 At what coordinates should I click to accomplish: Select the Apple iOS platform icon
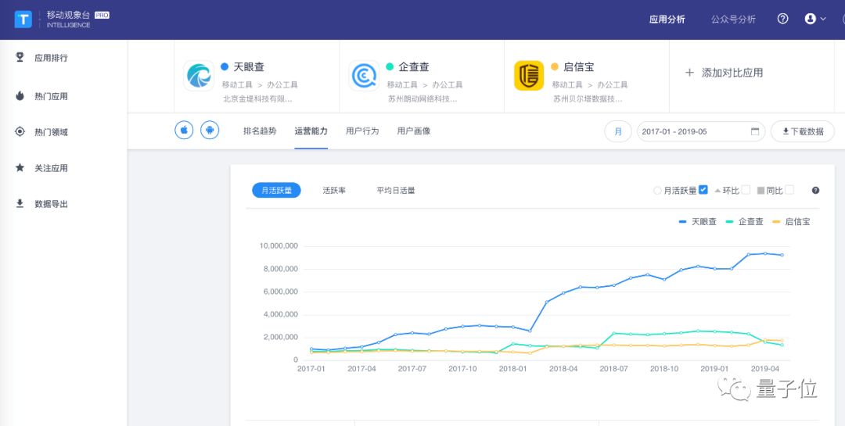tap(184, 131)
